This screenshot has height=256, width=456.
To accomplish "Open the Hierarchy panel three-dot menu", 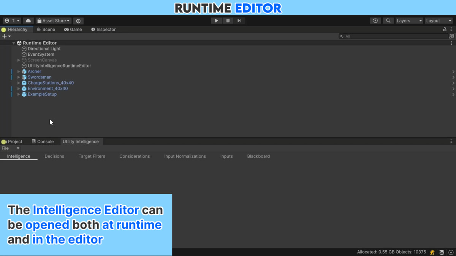I will point(451,29).
